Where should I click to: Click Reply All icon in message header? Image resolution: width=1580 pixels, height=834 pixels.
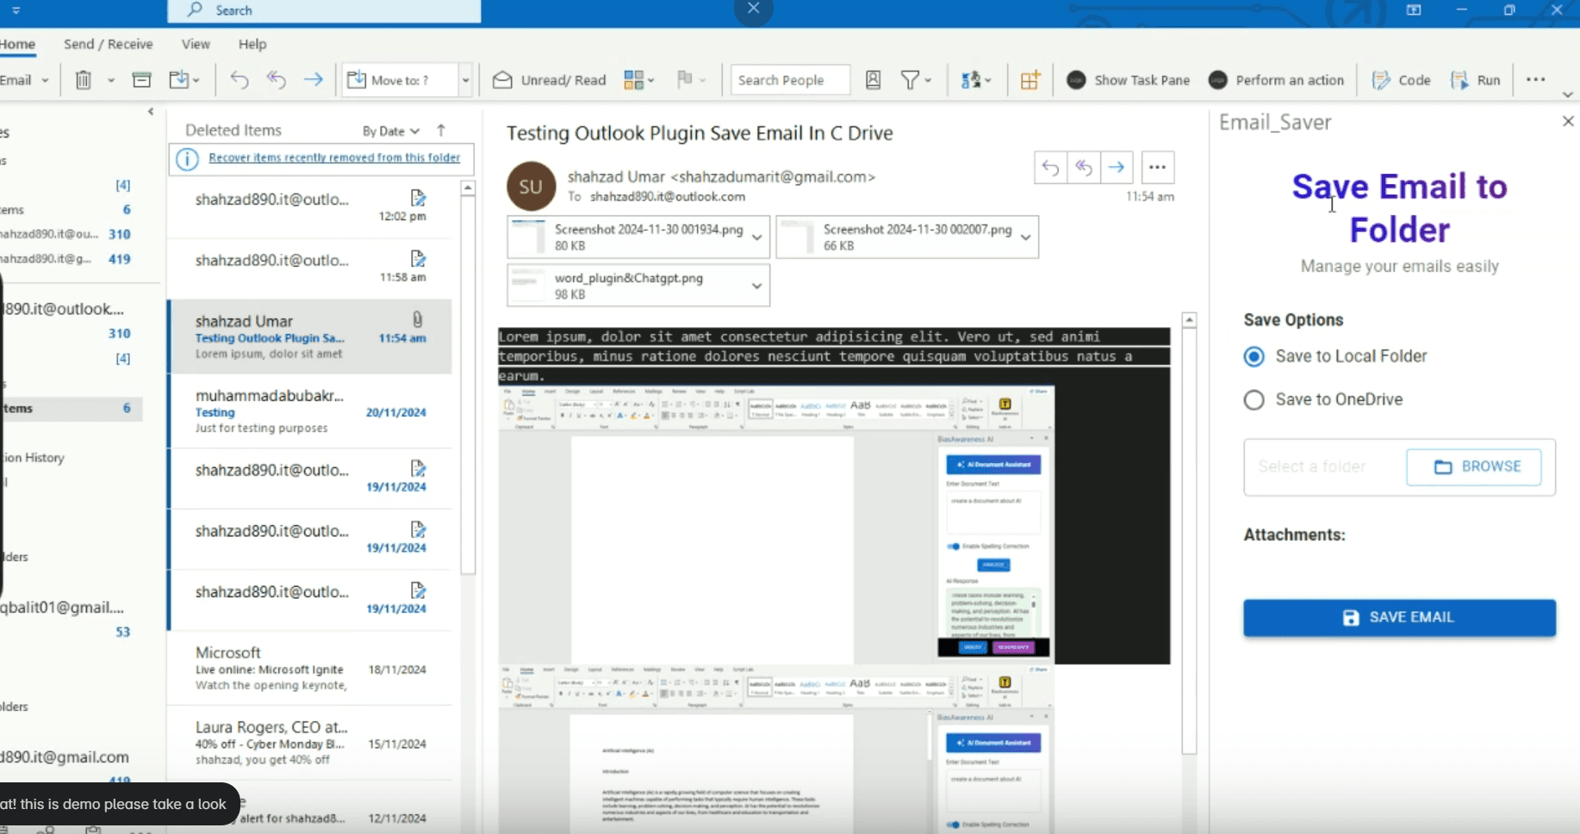[x=1084, y=167]
